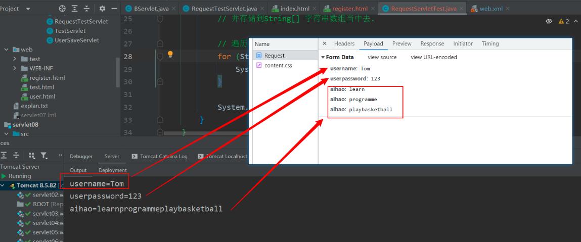The image size is (581, 242).
Task: Select test.html in the Project tree
Action: [42, 87]
